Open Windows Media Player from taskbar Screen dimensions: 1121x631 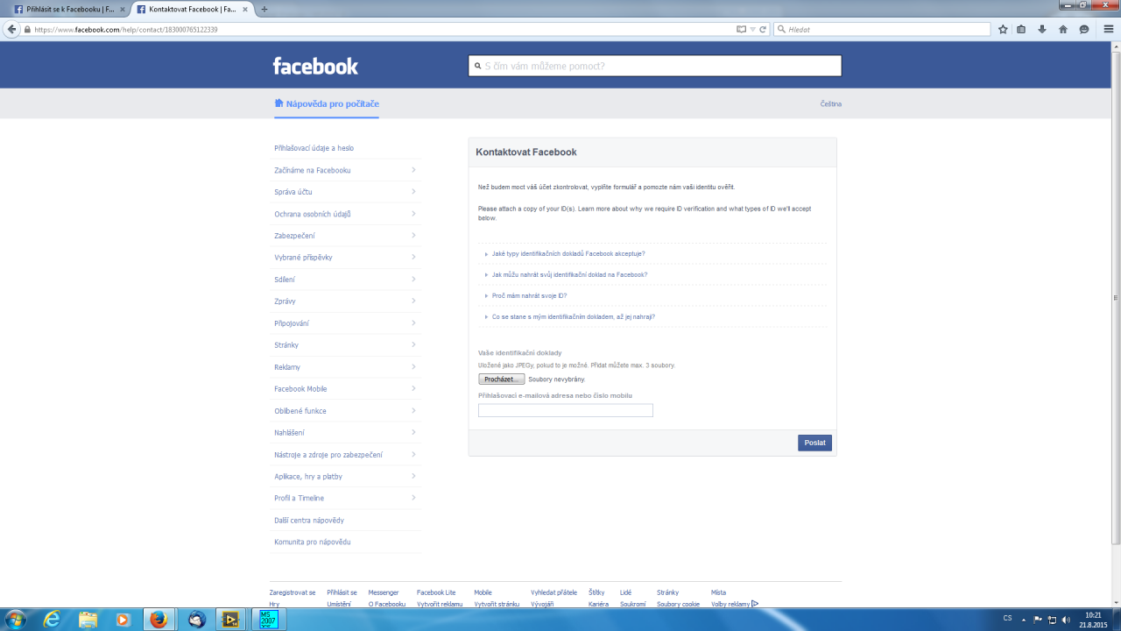click(x=123, y=619)
